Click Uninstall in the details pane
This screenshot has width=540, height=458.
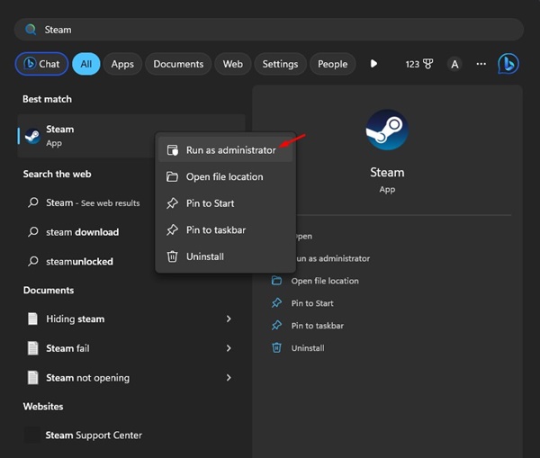(x=308, y=348)
